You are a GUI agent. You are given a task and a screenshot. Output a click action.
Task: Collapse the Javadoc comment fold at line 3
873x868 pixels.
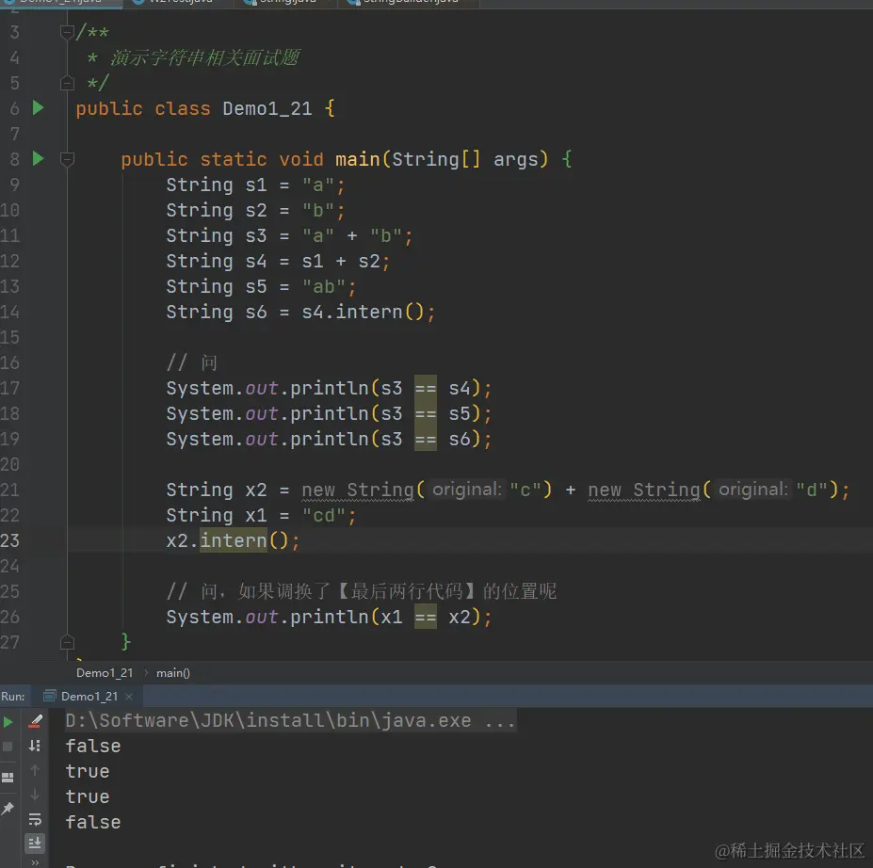67,32
